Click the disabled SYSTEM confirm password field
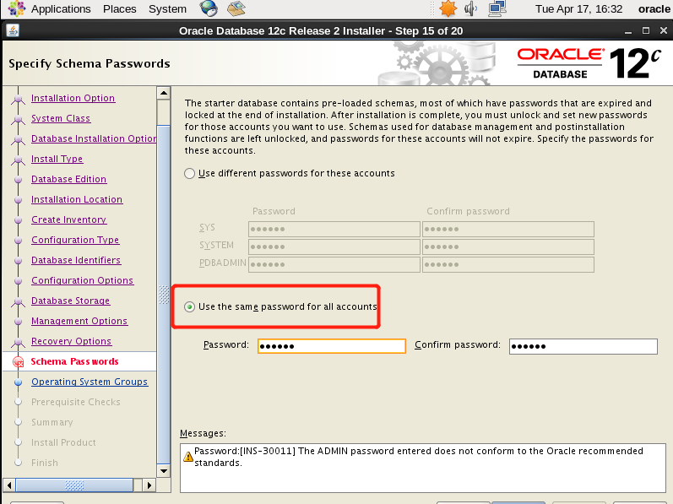Image resolution: width=673 pixels, height=504 pixels. coord(508,247)
